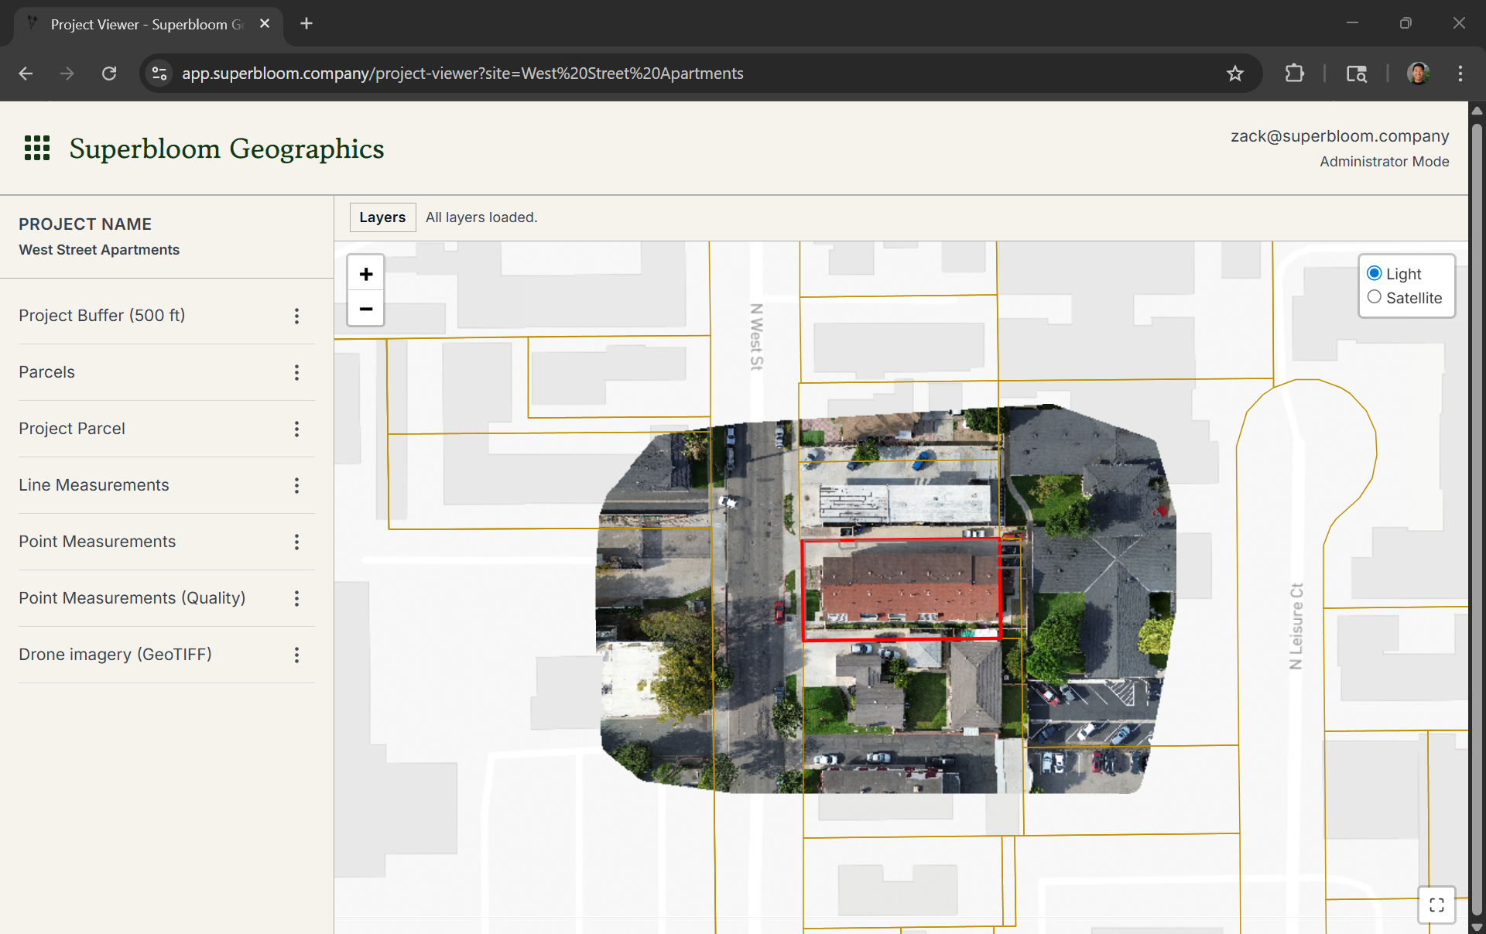Open Line Measurements layer menu
Viewport: 1486px width, 934px height.
click(x=296, y=486)
